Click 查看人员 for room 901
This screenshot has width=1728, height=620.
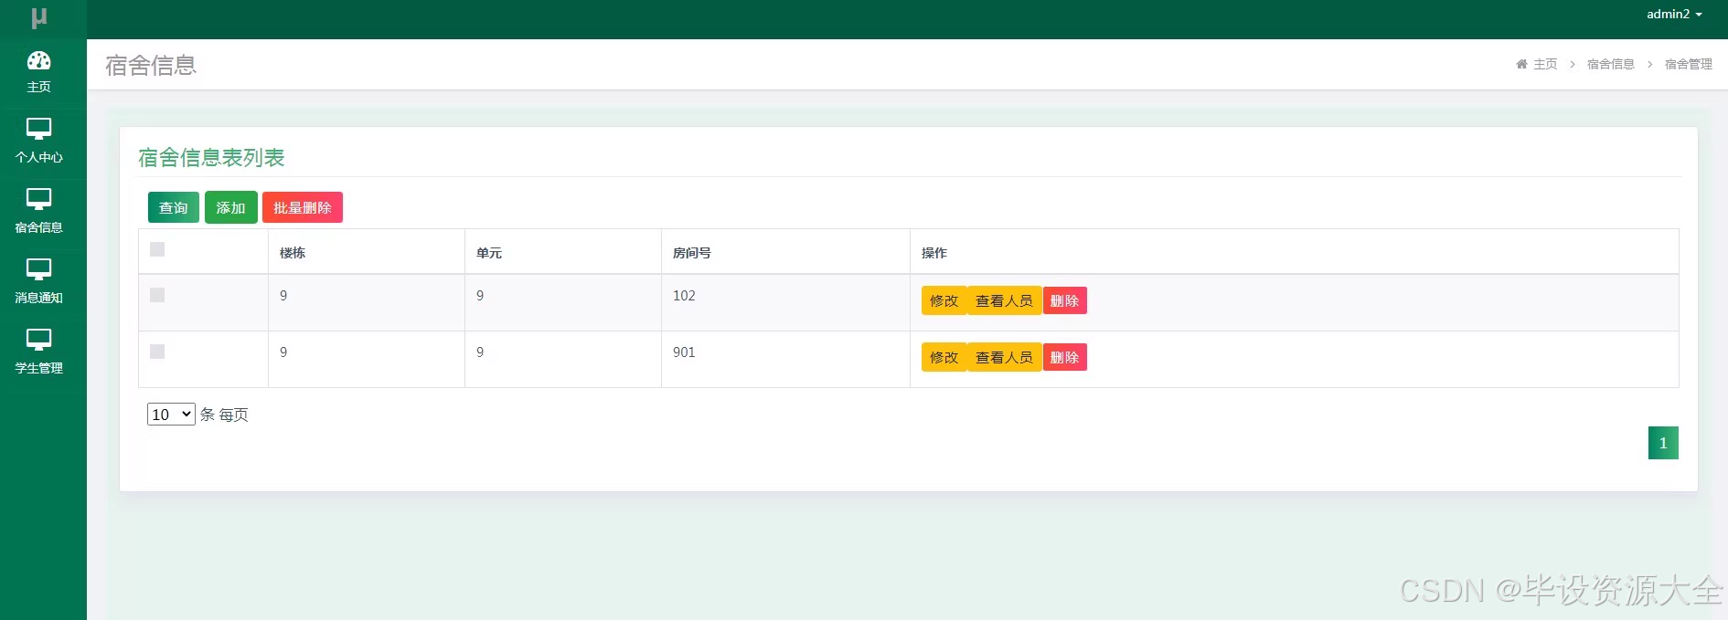1004,357
